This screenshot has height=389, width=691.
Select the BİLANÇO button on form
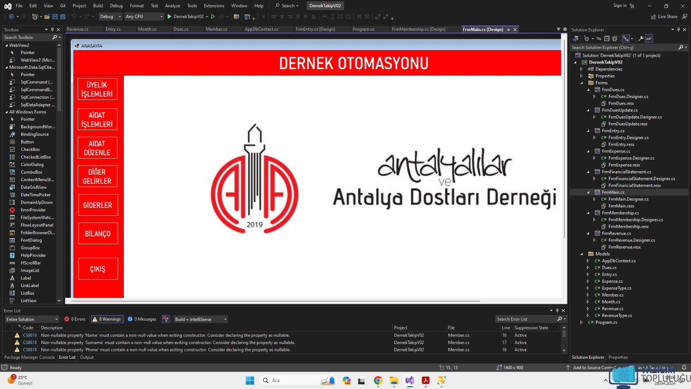pos(98,233)
